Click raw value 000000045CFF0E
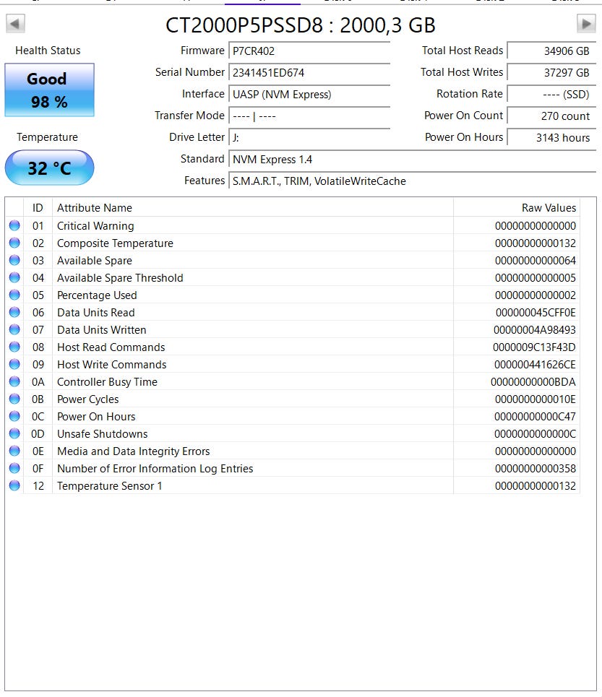Image resolution: width=602 pixels, height=697 pixels. (536, 313)
